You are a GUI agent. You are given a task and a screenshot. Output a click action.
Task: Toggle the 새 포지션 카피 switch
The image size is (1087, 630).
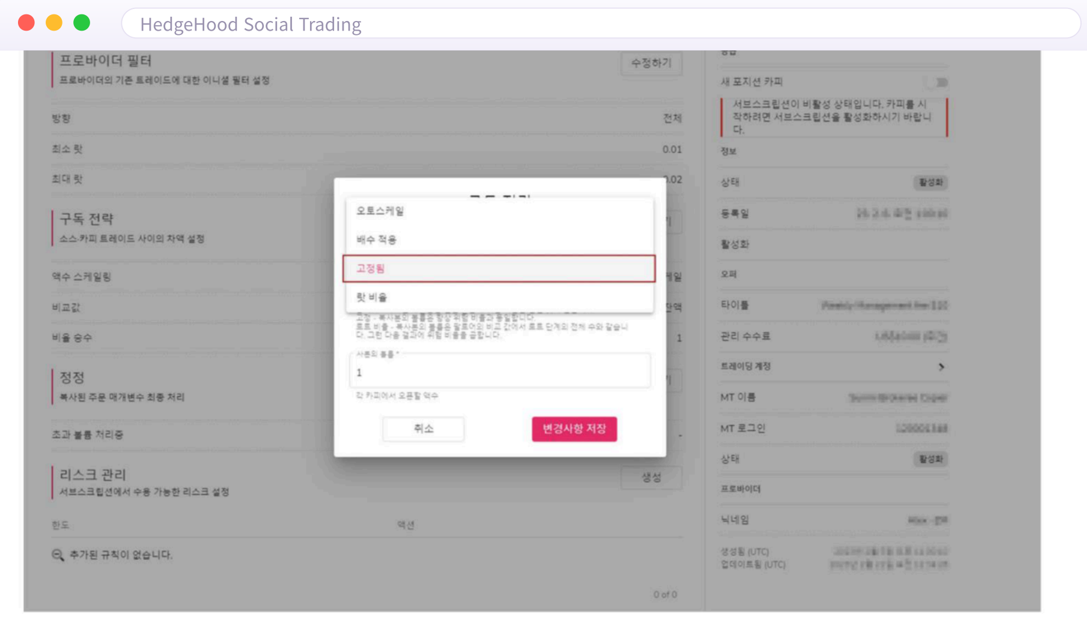pos(937,82)
